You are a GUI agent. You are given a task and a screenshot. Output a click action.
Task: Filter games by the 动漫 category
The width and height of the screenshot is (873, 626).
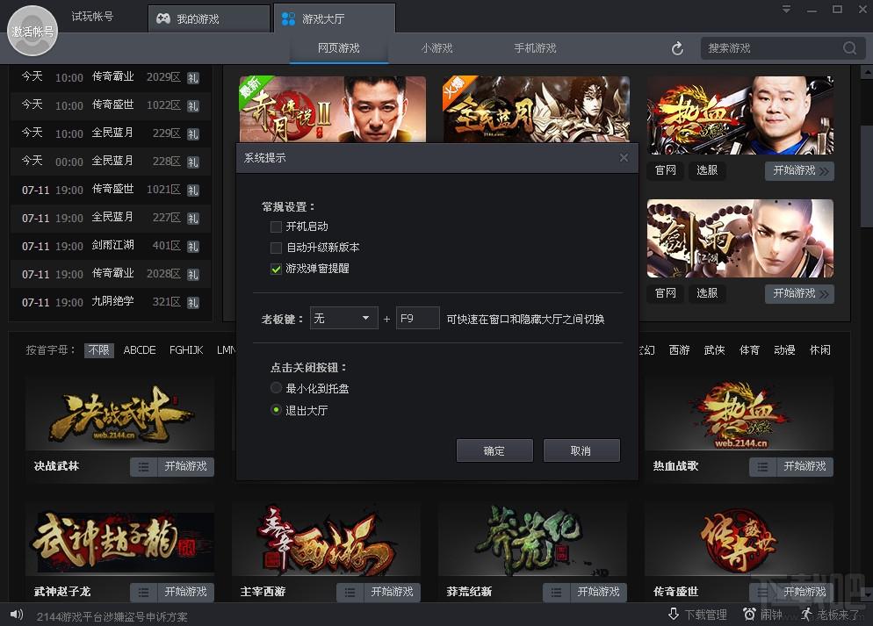pyautogui.click(x=784, y=350)
